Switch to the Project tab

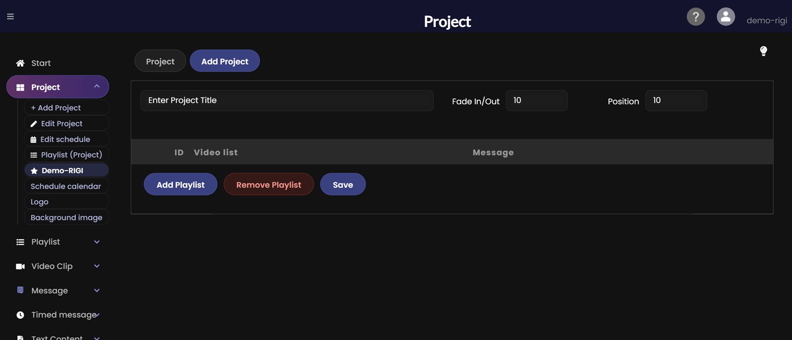(160, 61)
